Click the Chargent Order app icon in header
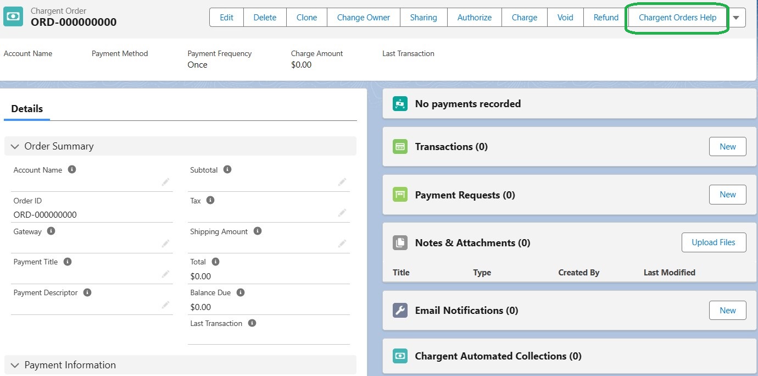Viewport: 758px width, 376px height. click(13, 16)
